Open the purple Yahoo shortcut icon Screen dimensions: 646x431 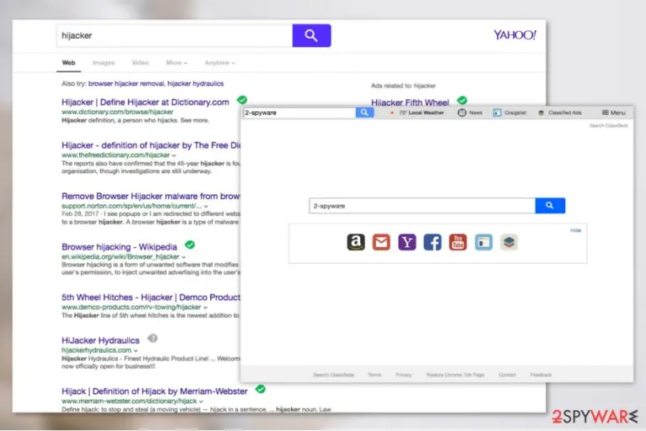[x=407, y=242]
